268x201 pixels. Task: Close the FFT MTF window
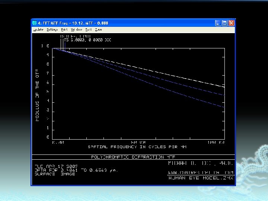click(x=231, y=23)
